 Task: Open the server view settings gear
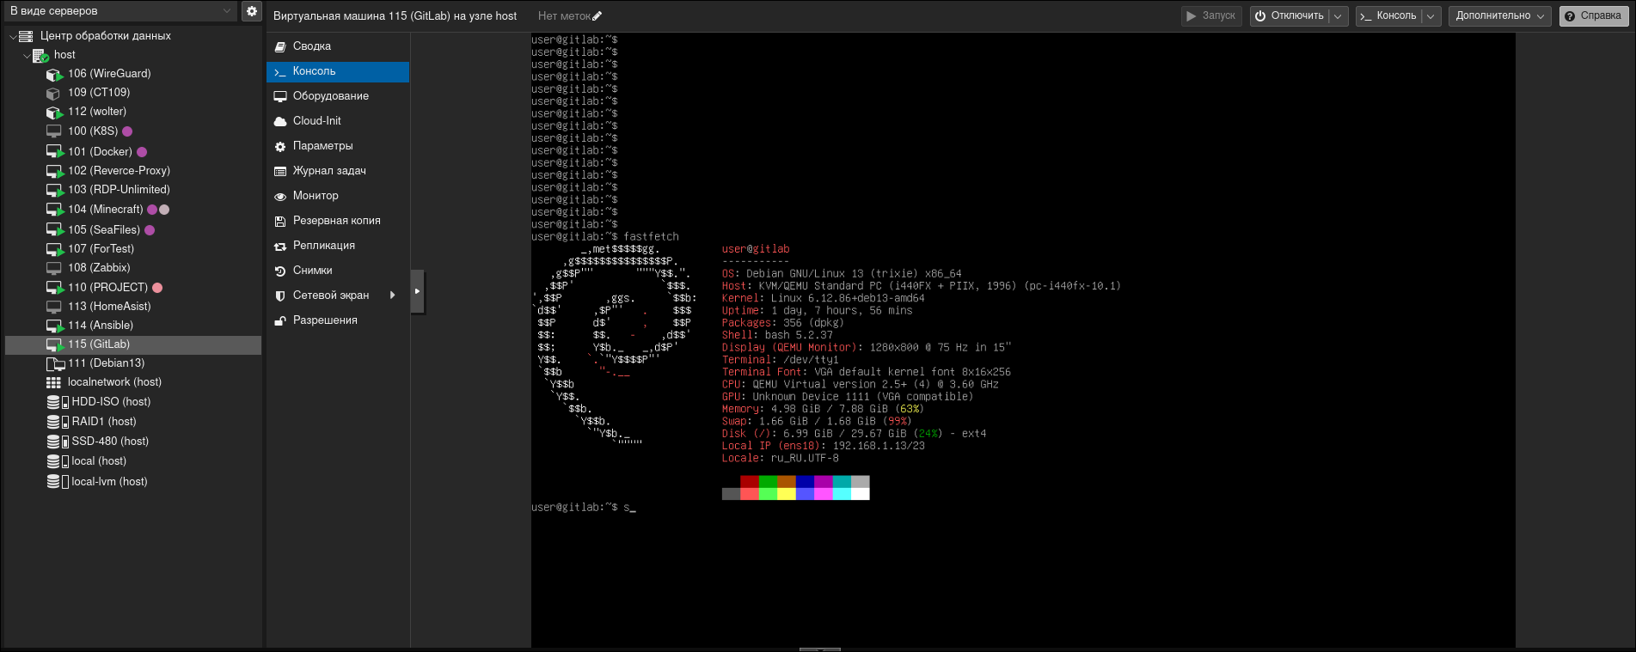[x=251, y=11]
